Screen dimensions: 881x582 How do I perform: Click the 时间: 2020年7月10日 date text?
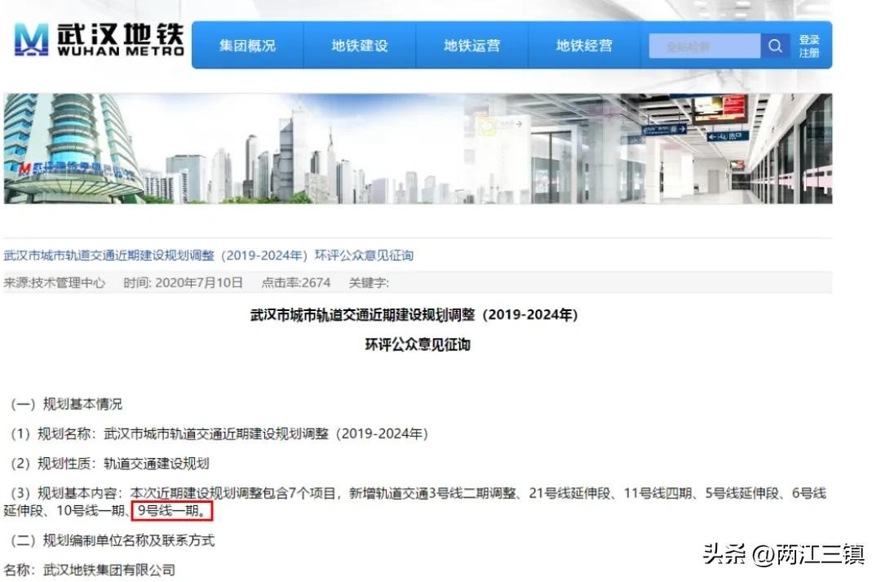point(184,283)
